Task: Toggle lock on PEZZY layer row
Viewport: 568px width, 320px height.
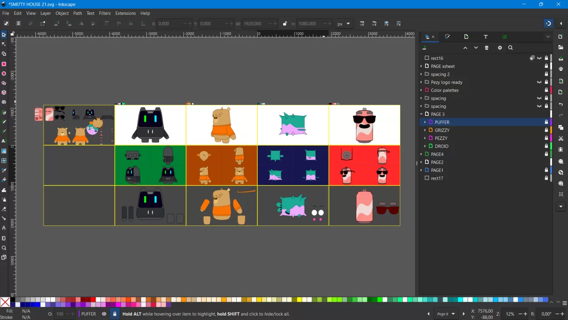Action: click(546, 138)
